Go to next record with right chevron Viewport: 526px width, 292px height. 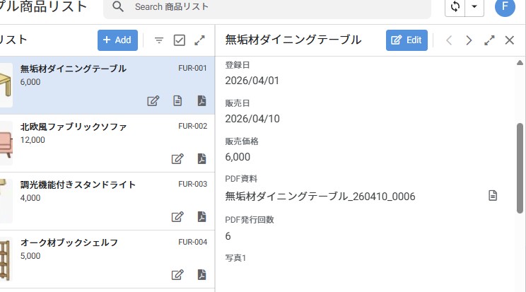(x=468, y=40)
